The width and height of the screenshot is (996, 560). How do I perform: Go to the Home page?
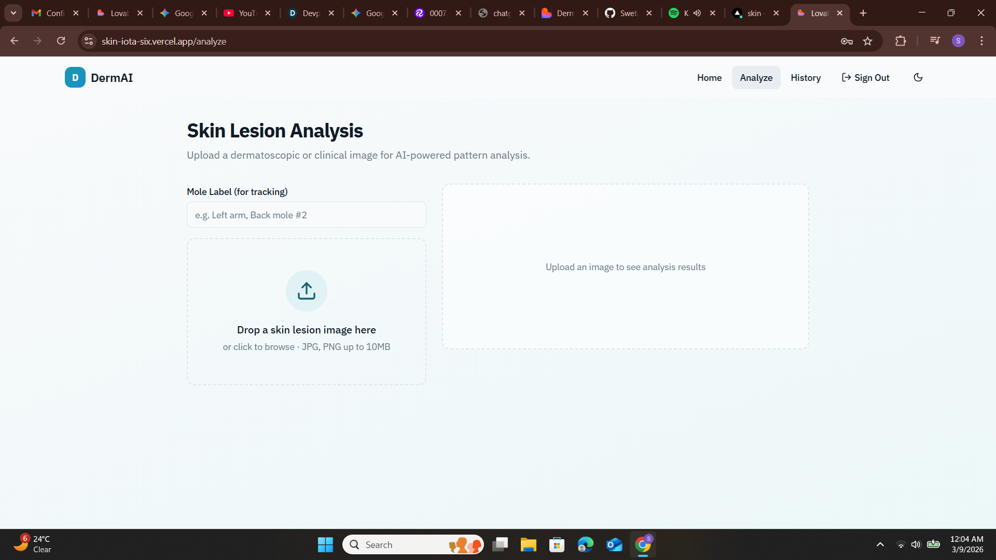709,78
